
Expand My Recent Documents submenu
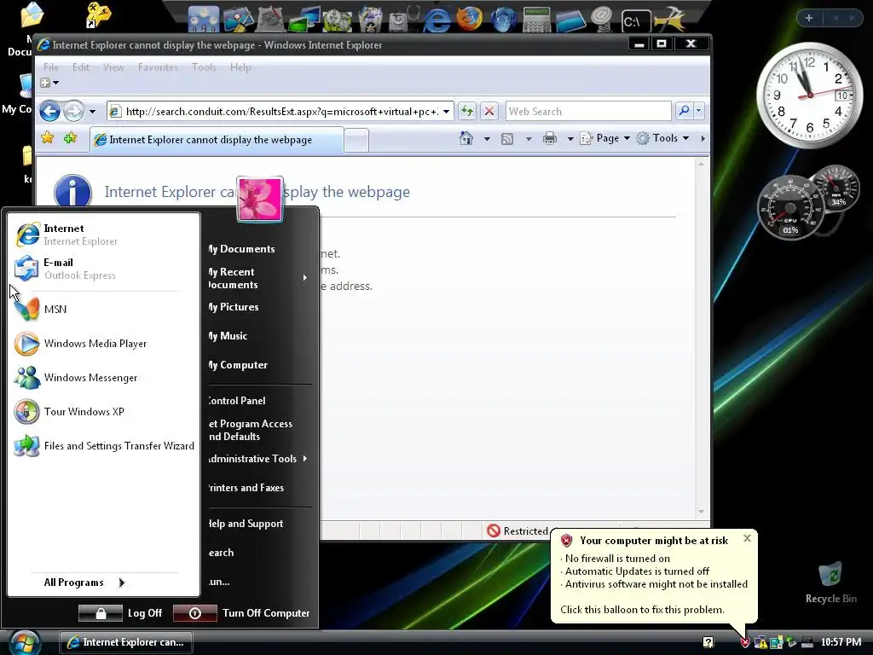pos(304,277)
